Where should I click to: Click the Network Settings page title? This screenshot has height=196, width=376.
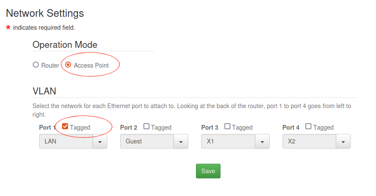45,13
